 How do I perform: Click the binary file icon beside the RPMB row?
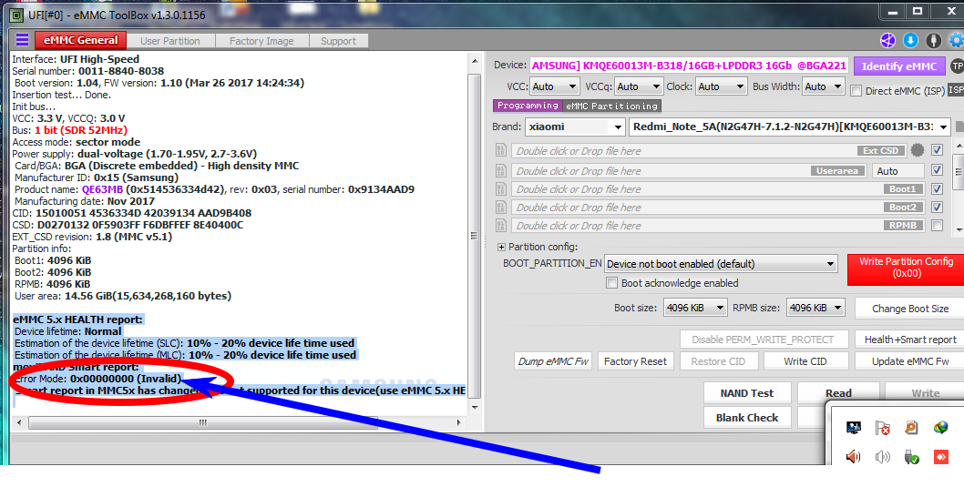501,226
